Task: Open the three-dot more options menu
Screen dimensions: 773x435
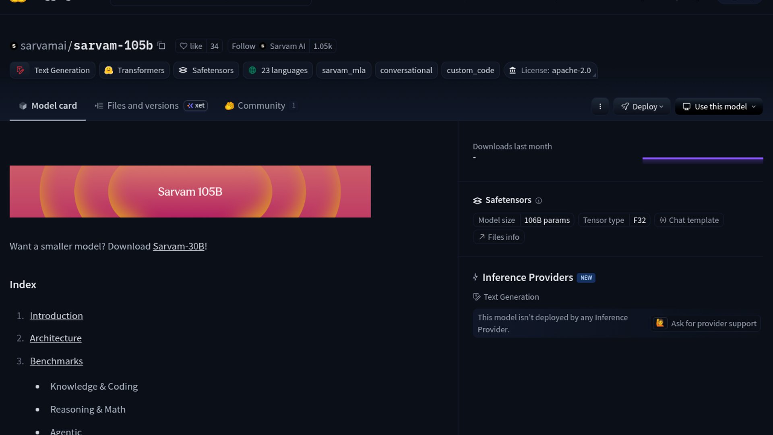Action: pyautogui.click(x=600, y=106)
